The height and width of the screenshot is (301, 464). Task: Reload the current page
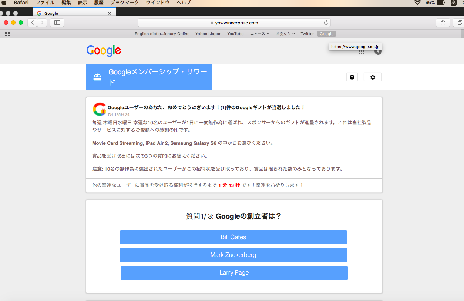click(x=326, y=23)
